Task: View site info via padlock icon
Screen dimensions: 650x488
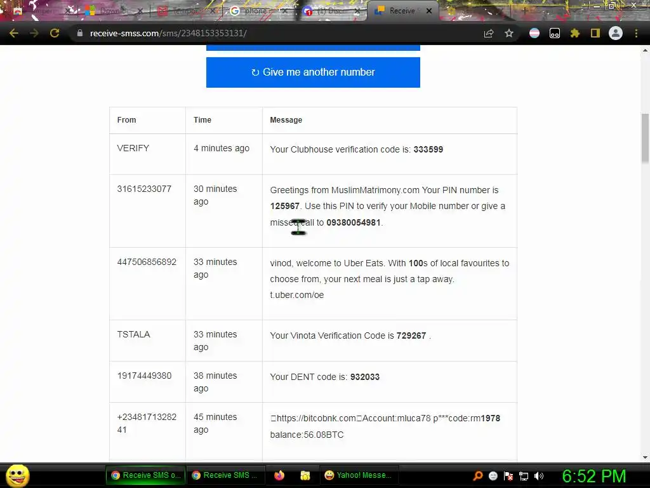Action: 80,33
